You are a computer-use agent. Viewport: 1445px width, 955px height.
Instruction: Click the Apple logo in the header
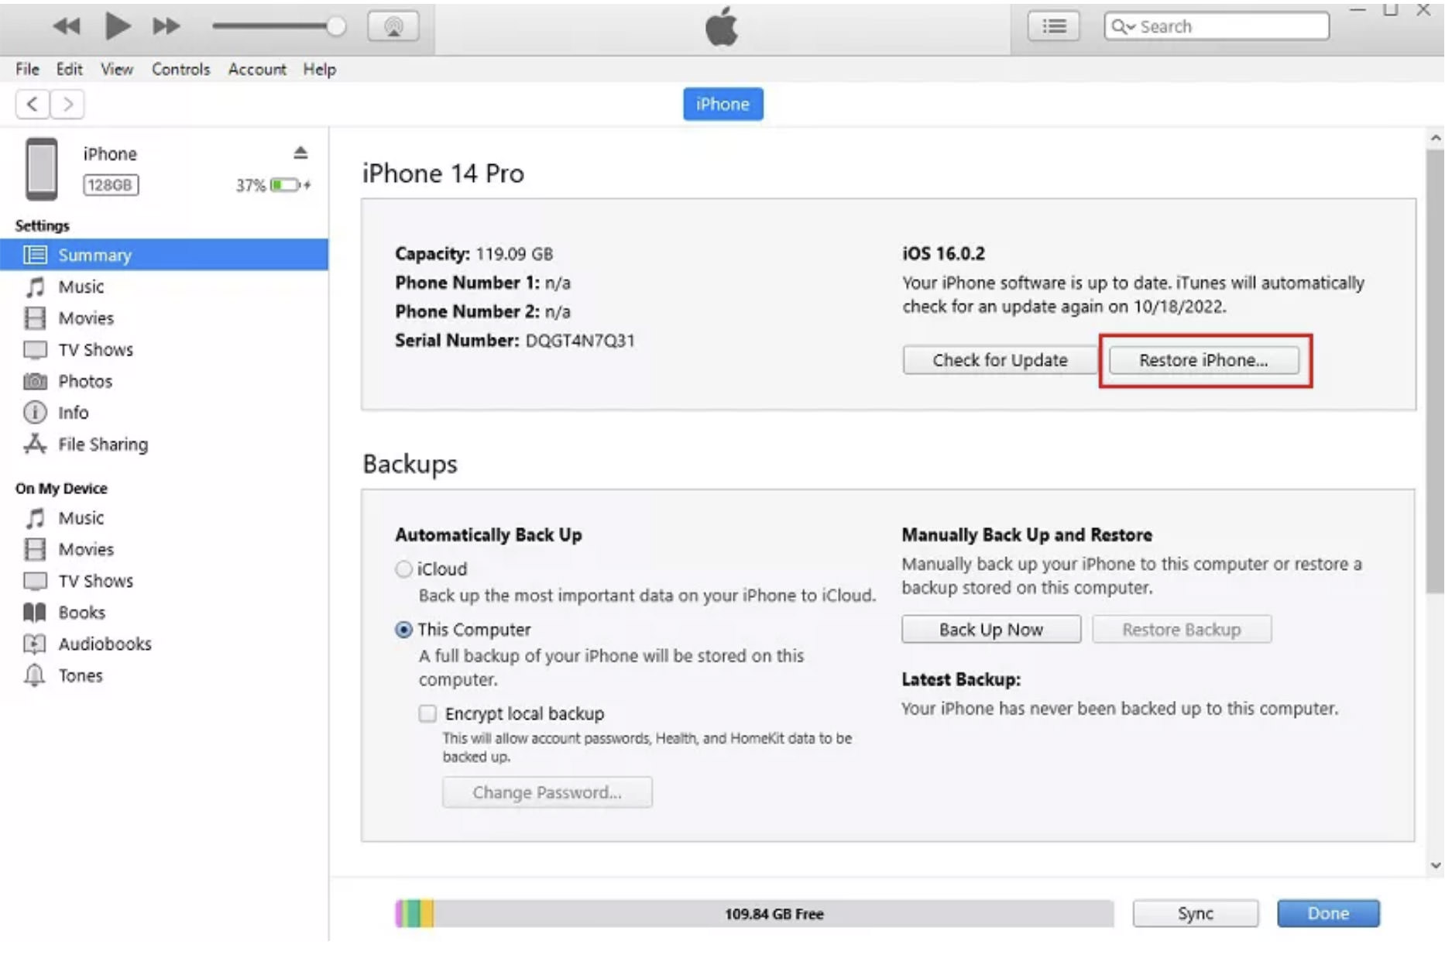(722, 27)
